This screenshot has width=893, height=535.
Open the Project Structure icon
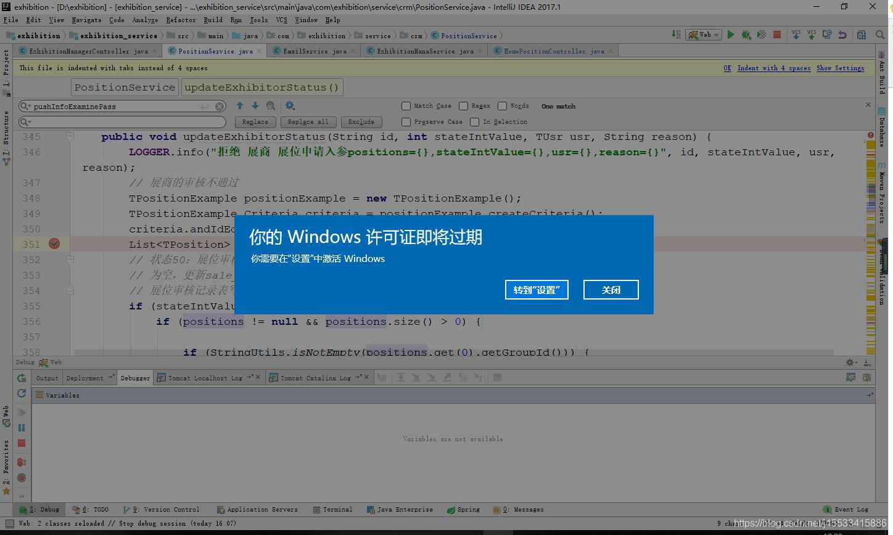point(862,35)
